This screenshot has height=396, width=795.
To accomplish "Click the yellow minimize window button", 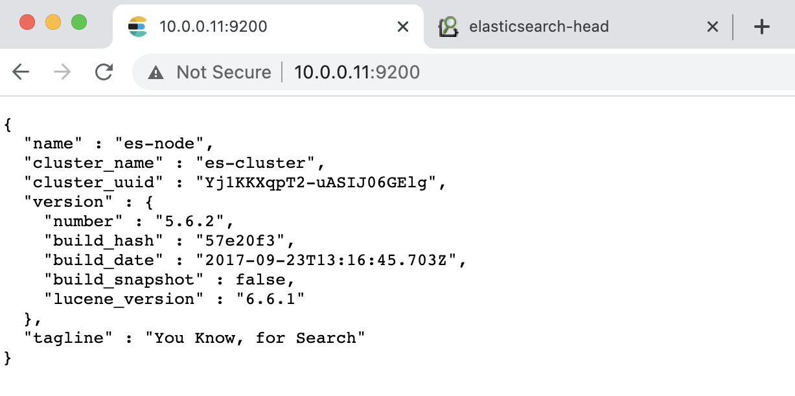I will click(x=53, y=22).
